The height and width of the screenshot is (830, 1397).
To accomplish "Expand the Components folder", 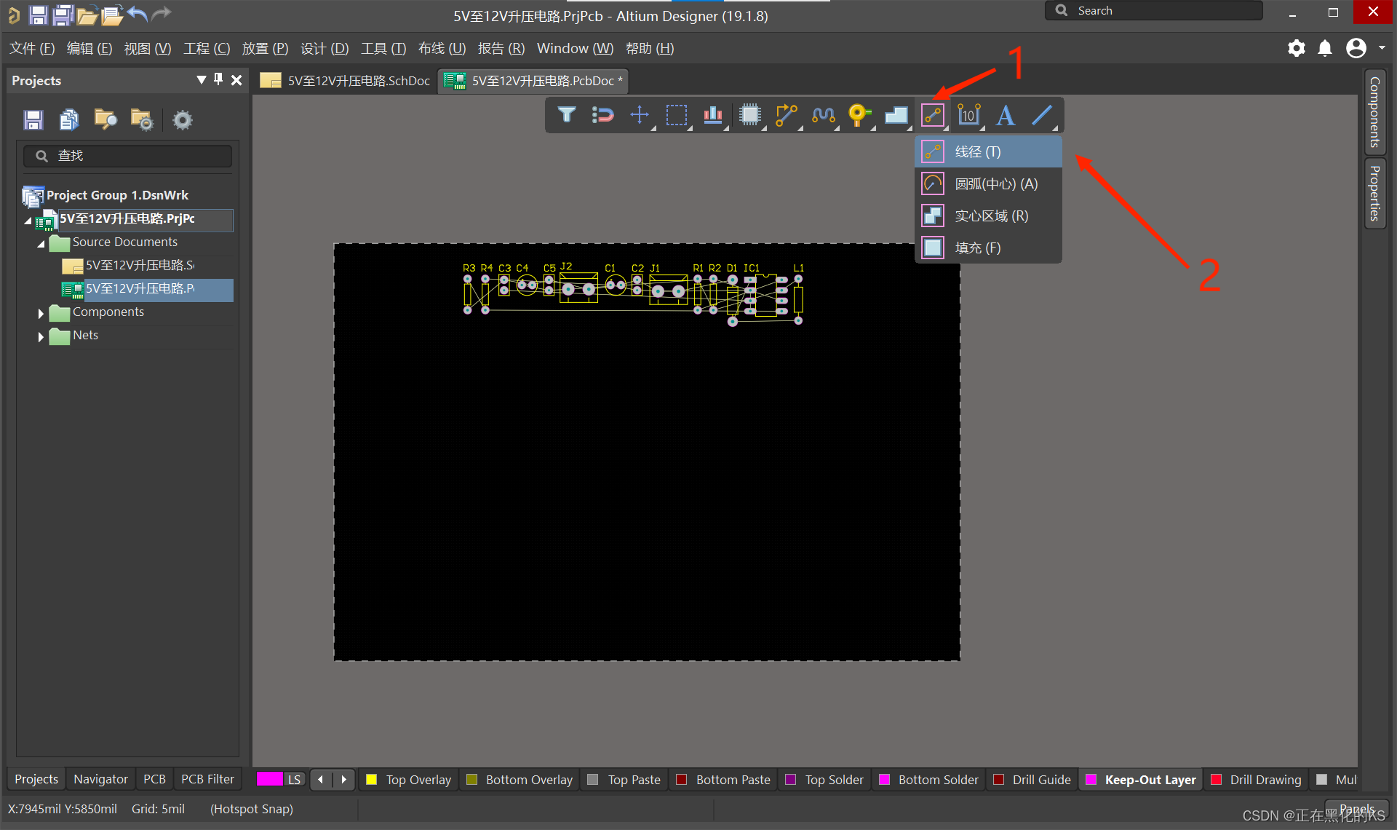I will click(x=41, y=313).
